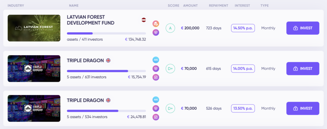Click the 'assets / 411 investors' text
Image resolution: width=327 pixels, height=129 pixels.
(x=85, y=39)
